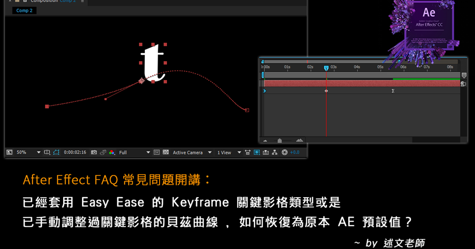Click the timeline zoom out mountain icon
Viewport: 475px width, 249px height.
click(x=265, y=141)
